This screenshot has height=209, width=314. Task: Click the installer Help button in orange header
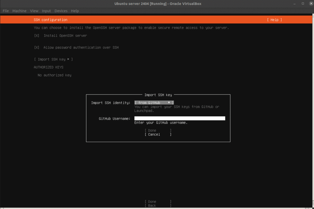pos(274,20)
